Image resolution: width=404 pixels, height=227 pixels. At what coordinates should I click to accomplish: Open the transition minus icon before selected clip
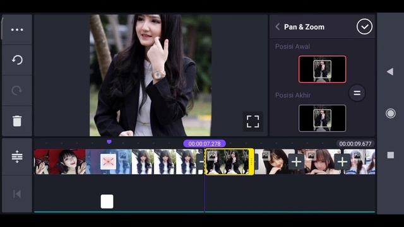pos(200,162)
